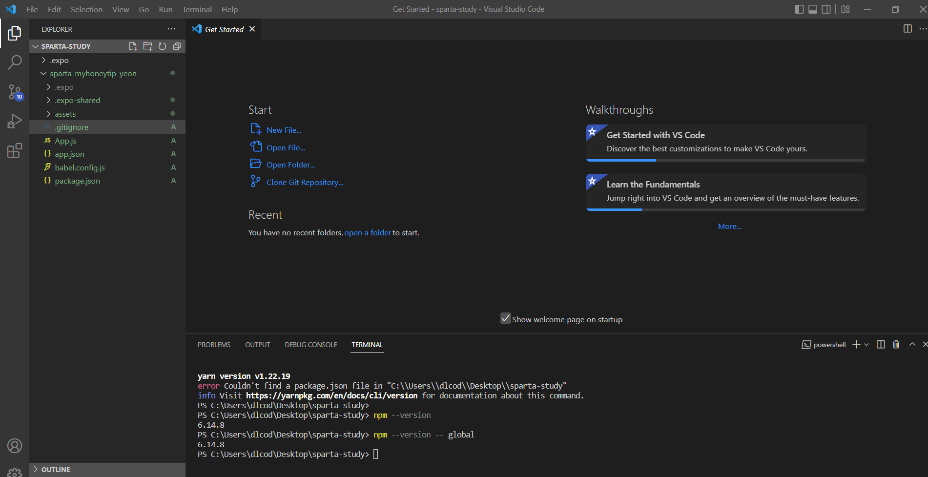
Task: Open Explorer views and more actions menu
Action: point(171,29)
